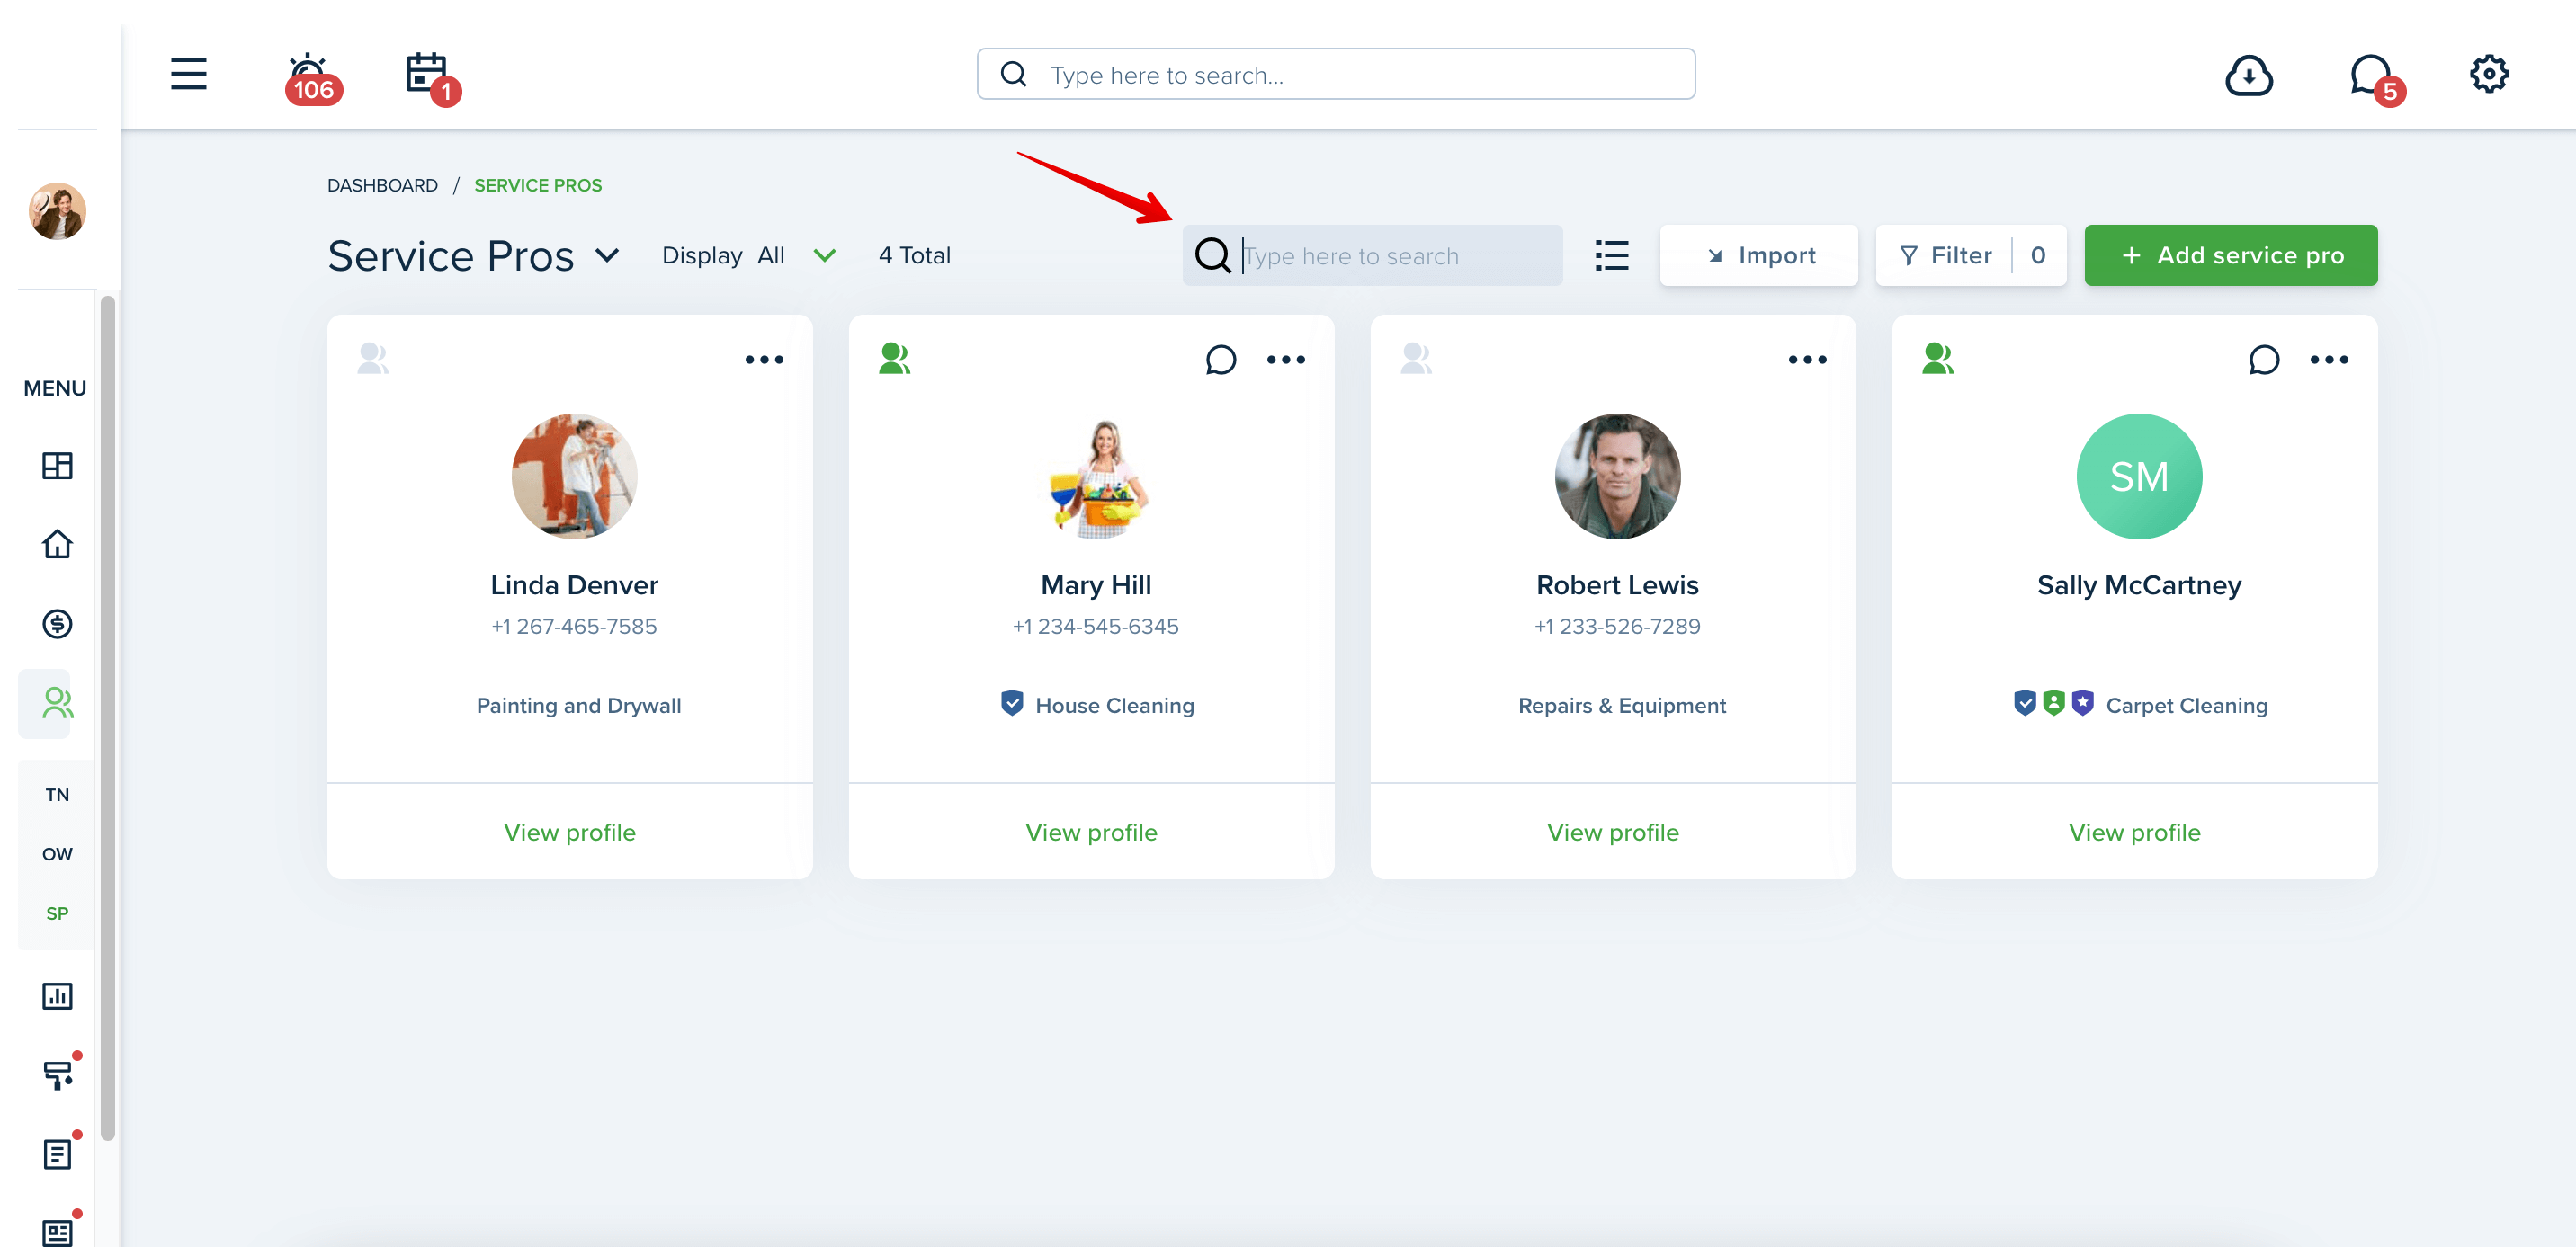Click Carpet Cleaning label

coord(2186,706)
